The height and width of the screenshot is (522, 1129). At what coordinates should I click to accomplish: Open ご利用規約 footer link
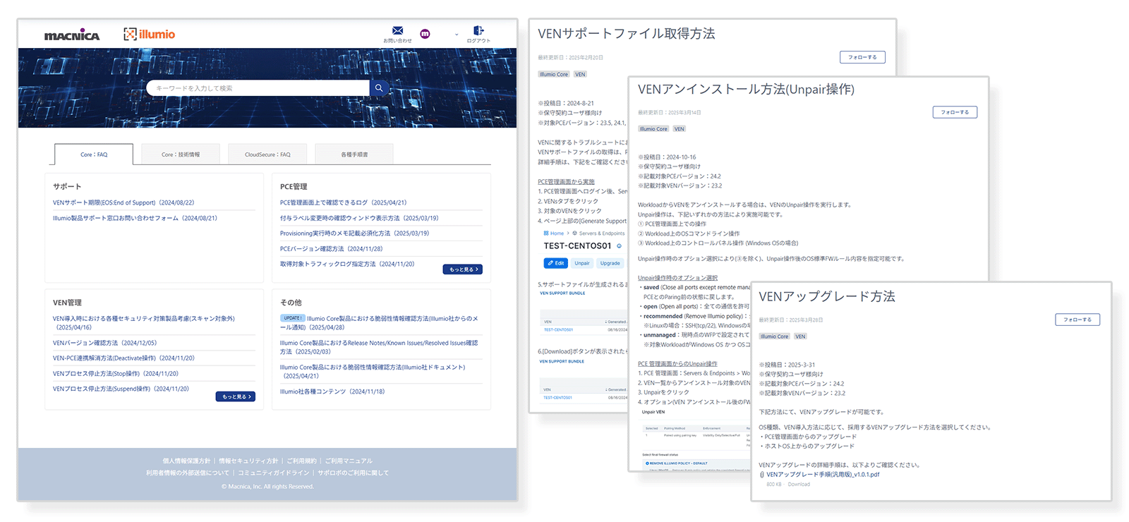point(301,461)
